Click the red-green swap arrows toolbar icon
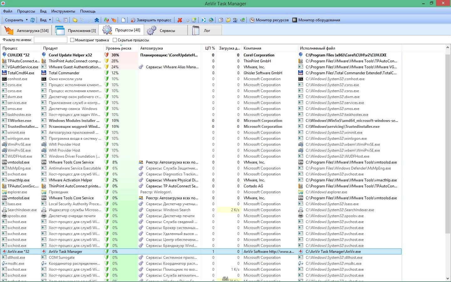 tap(106, 20)
